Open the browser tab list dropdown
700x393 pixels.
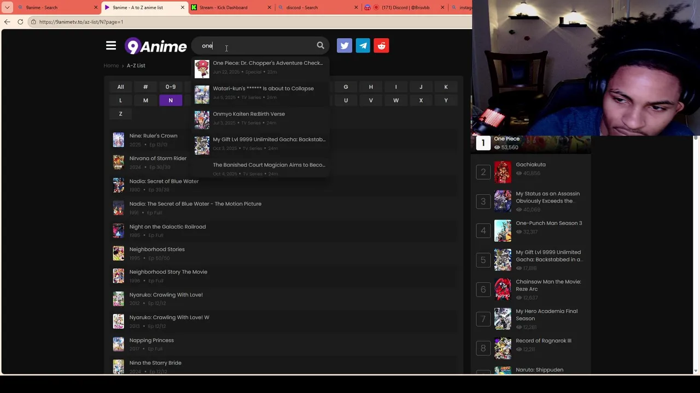pyautogui.click(x=7, y=8)
